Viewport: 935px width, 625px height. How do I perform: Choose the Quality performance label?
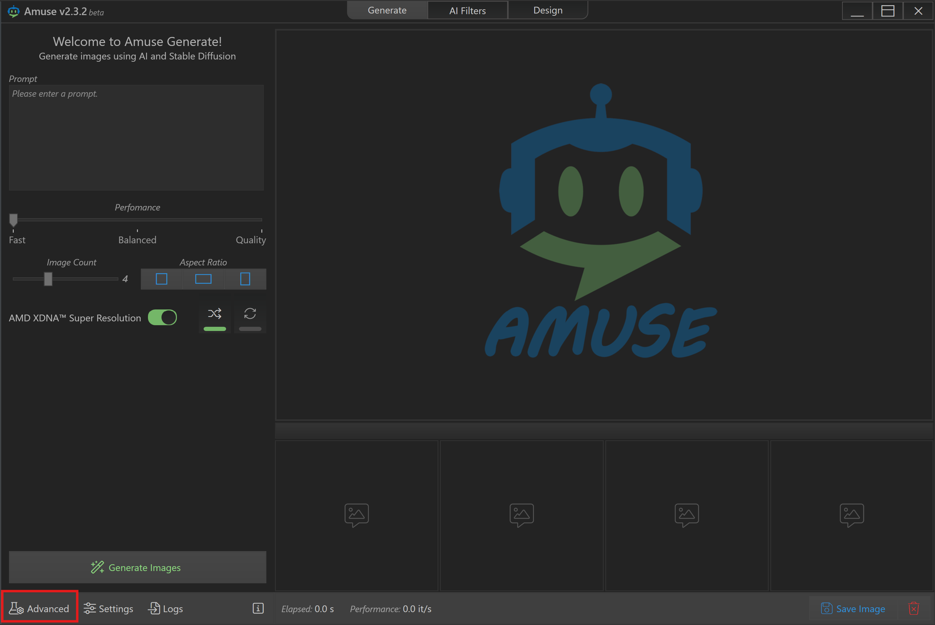click(251, 240)
